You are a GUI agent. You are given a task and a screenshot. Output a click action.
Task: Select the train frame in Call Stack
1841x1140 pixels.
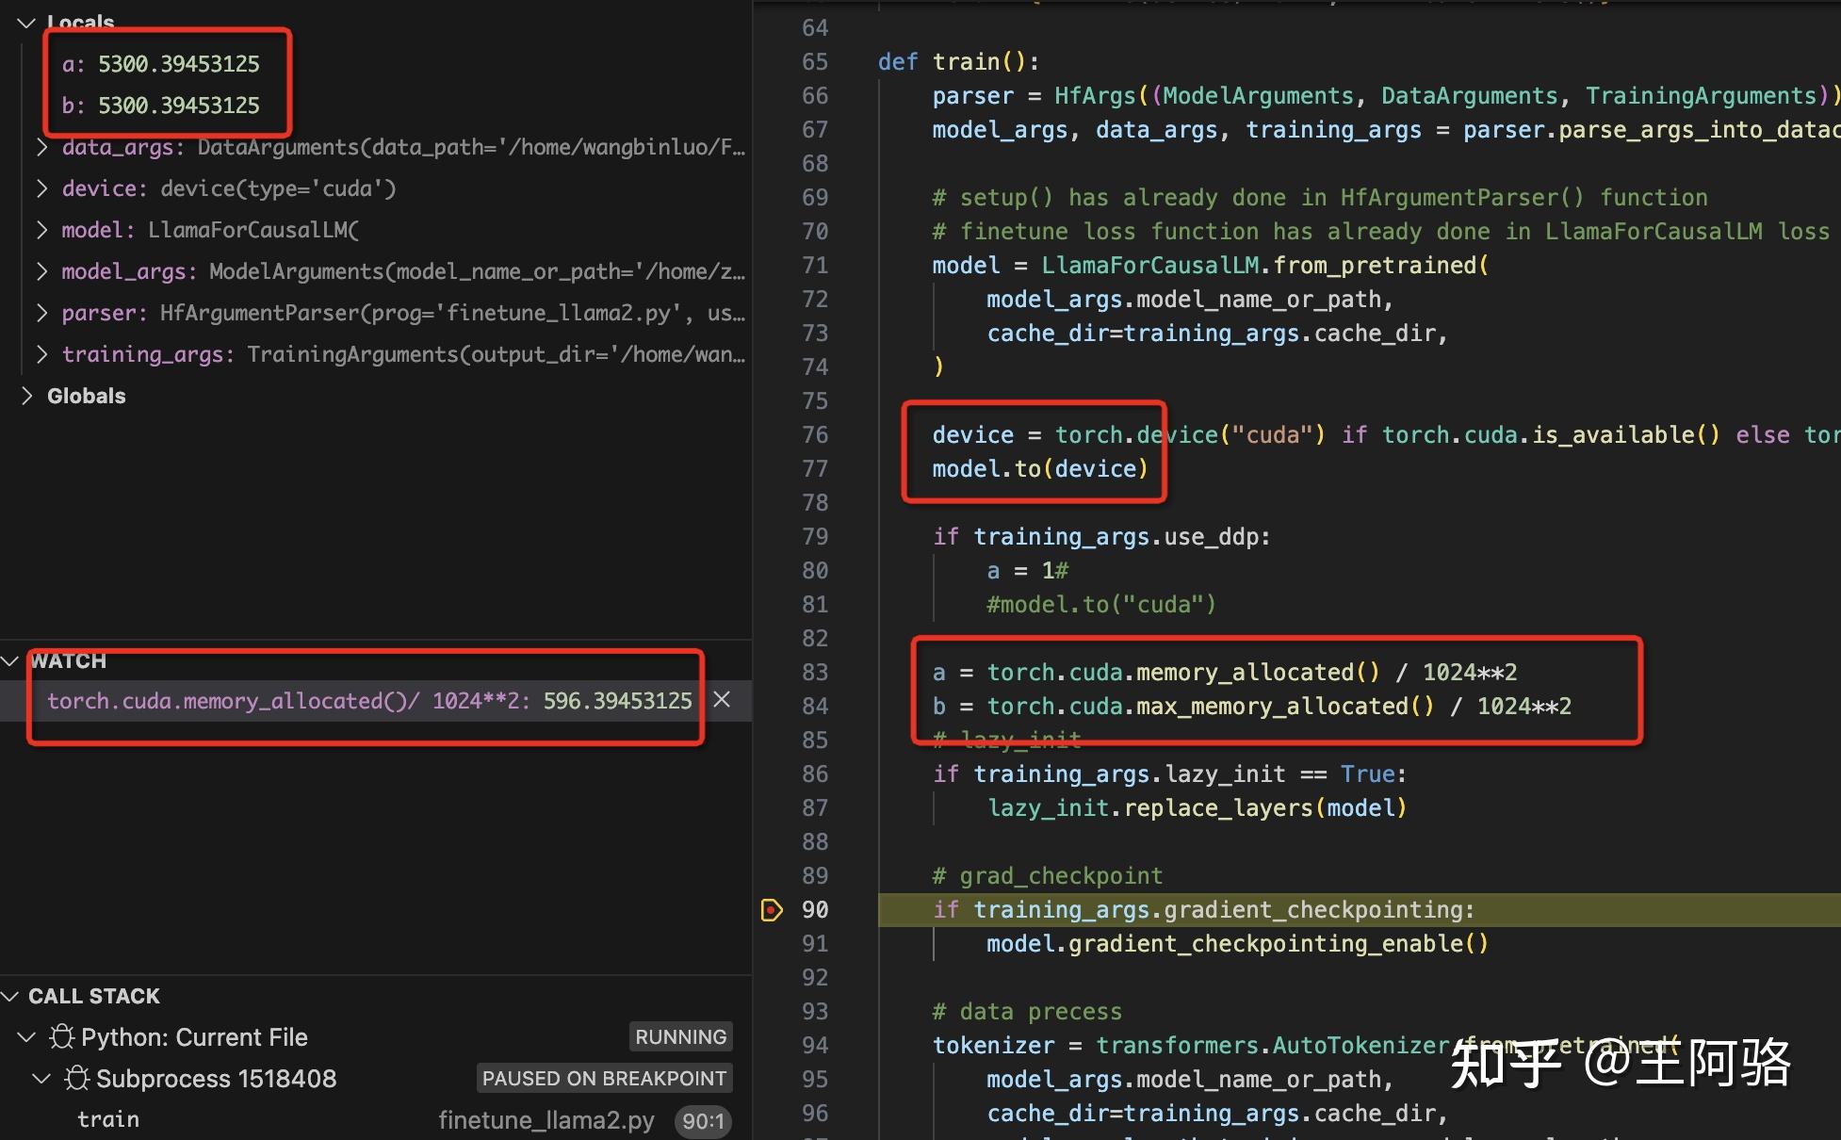coord(107,1119)
